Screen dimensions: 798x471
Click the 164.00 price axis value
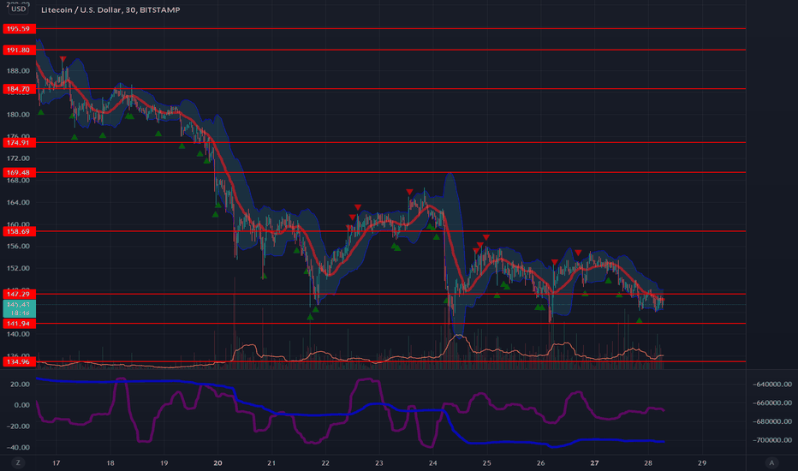click(x=18, y=203)
